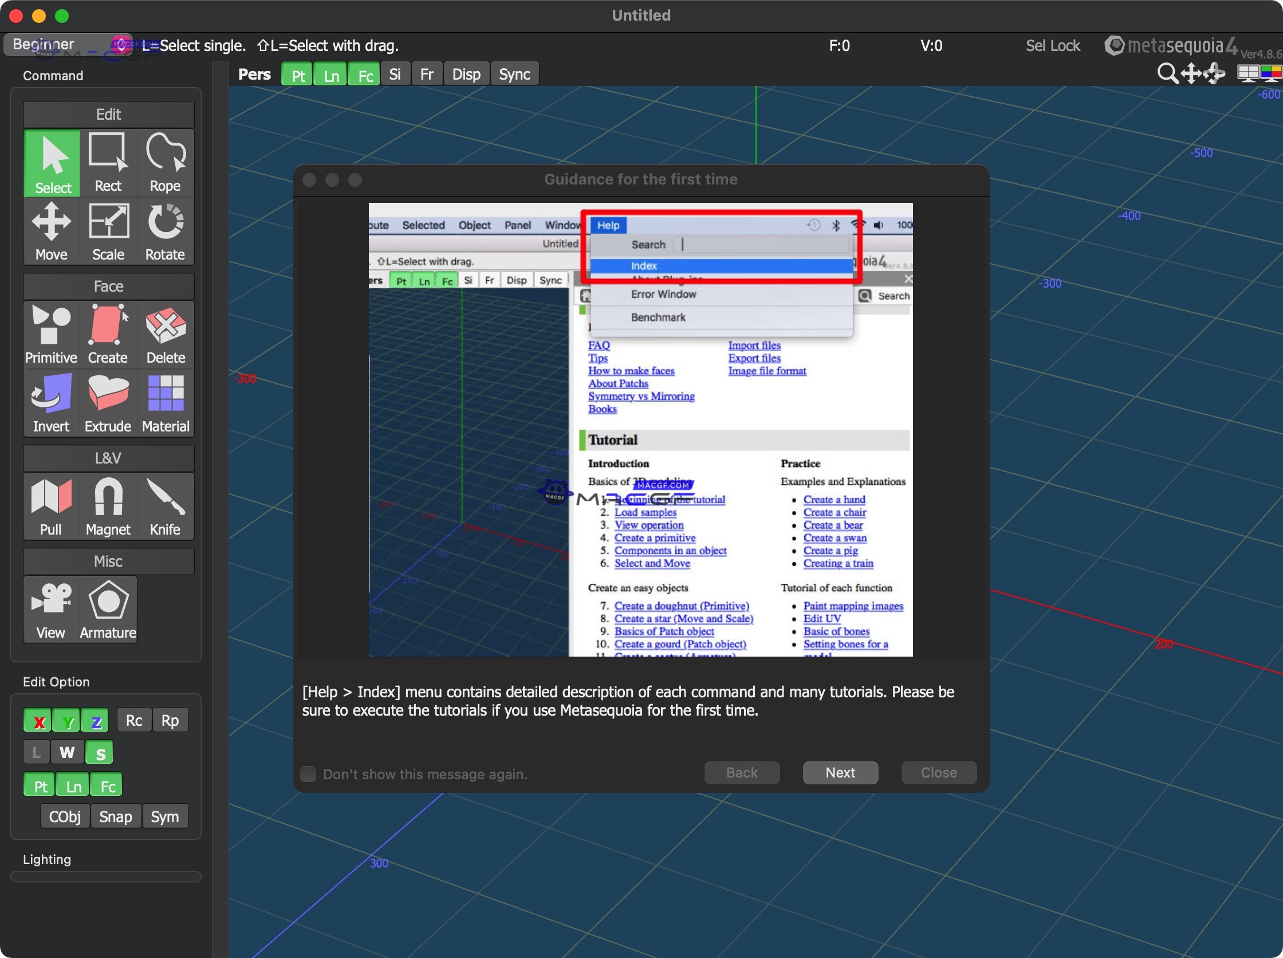Activate the Rotate tool

click(164, 231)
